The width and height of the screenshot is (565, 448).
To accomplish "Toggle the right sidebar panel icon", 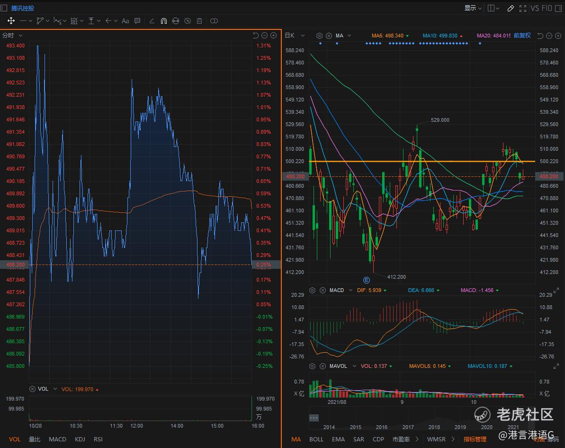I will click(491, 8).
